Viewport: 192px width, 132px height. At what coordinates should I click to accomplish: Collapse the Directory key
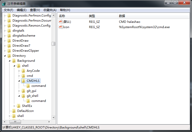coord(5,56)
